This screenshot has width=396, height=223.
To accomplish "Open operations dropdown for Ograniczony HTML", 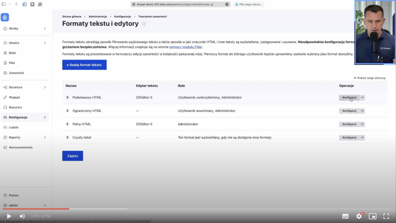I will coord(362,111).
